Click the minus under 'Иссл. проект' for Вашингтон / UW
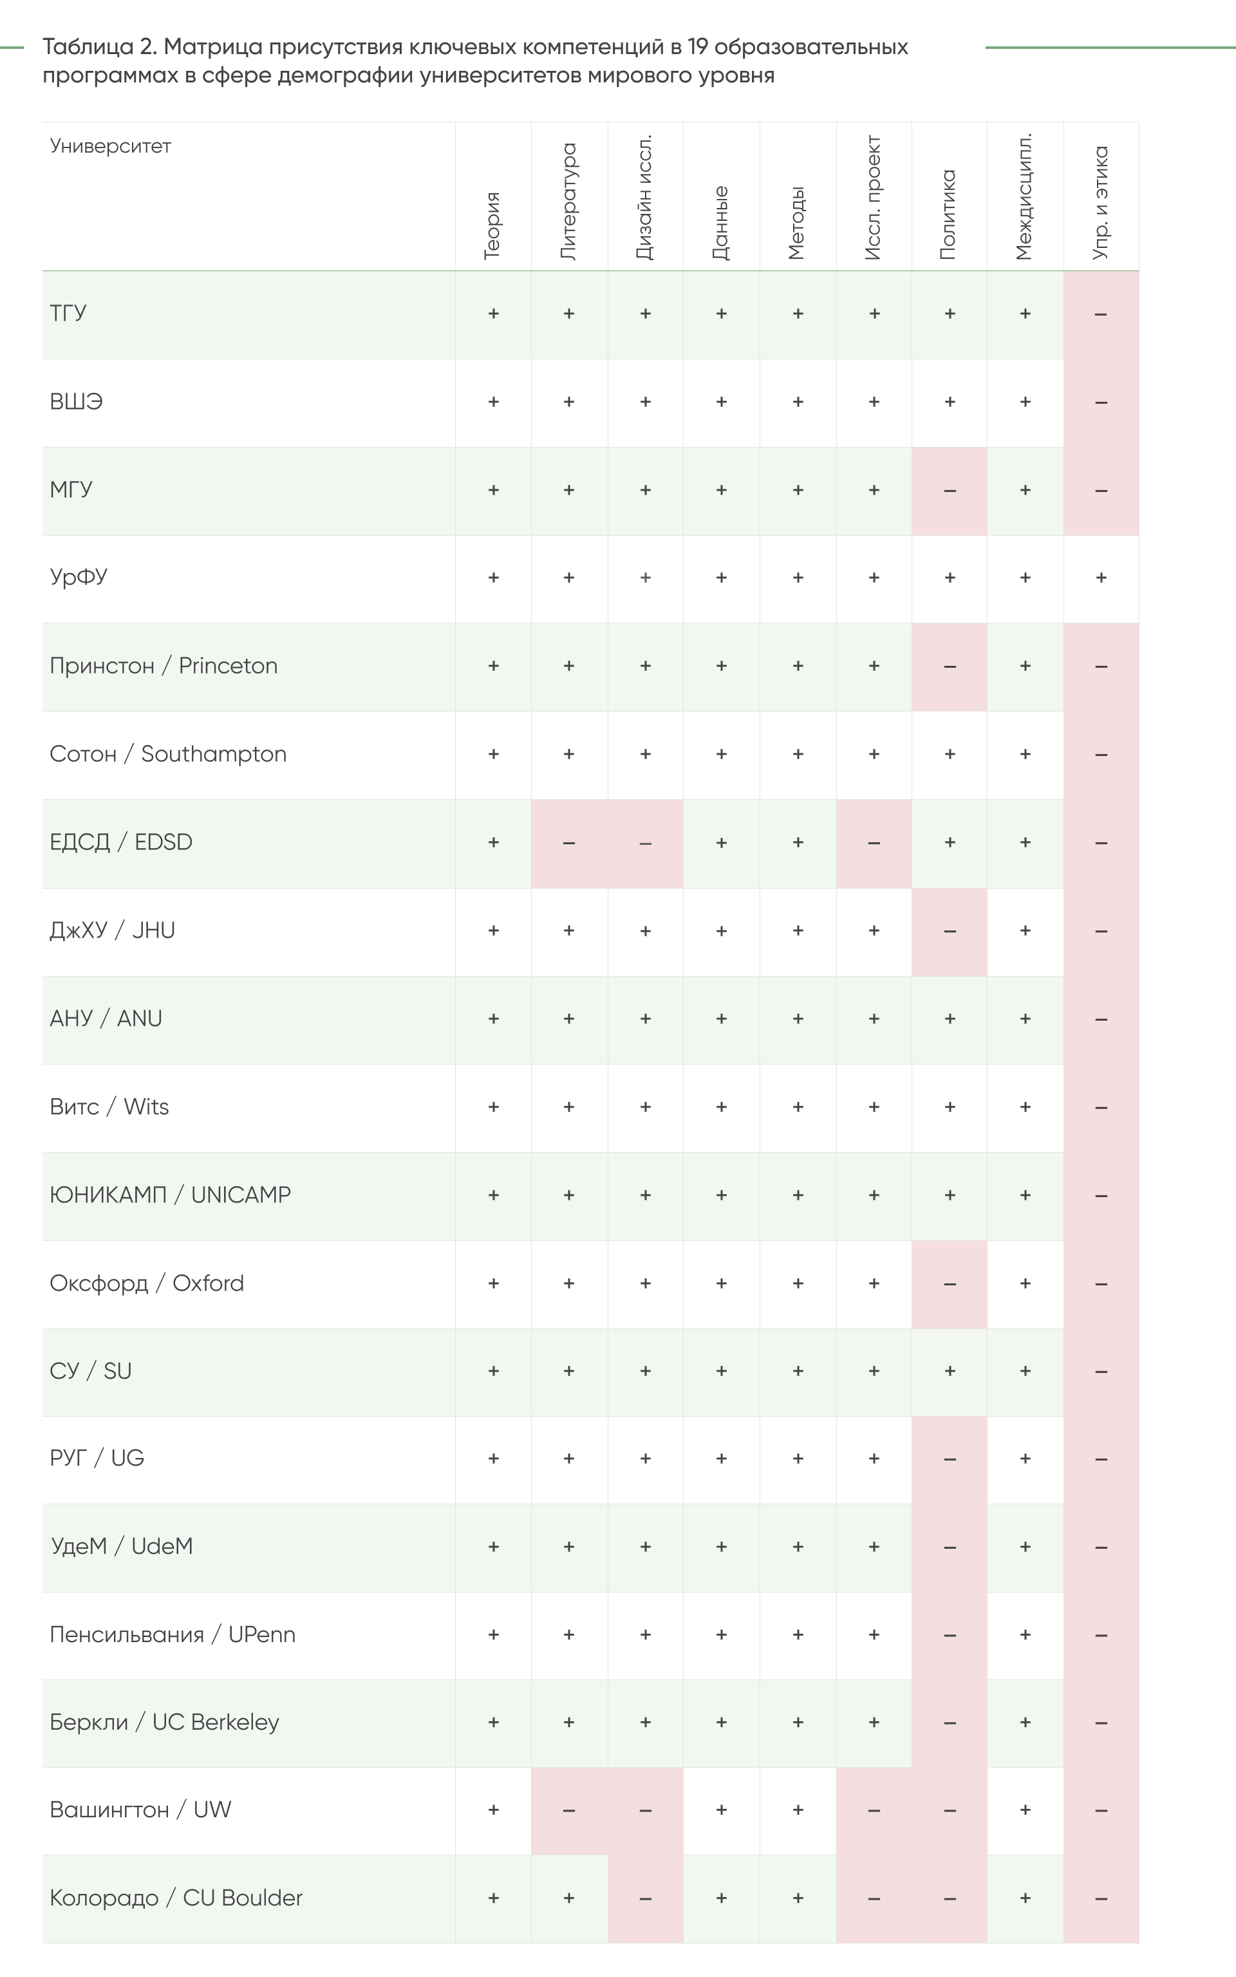The width and height of the screenshot is (1236, 1977). [874, 1811]
